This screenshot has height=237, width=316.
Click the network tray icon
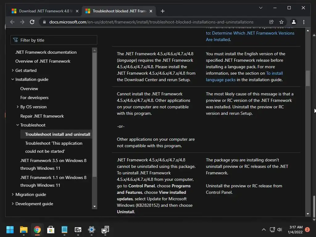point(272,230)
